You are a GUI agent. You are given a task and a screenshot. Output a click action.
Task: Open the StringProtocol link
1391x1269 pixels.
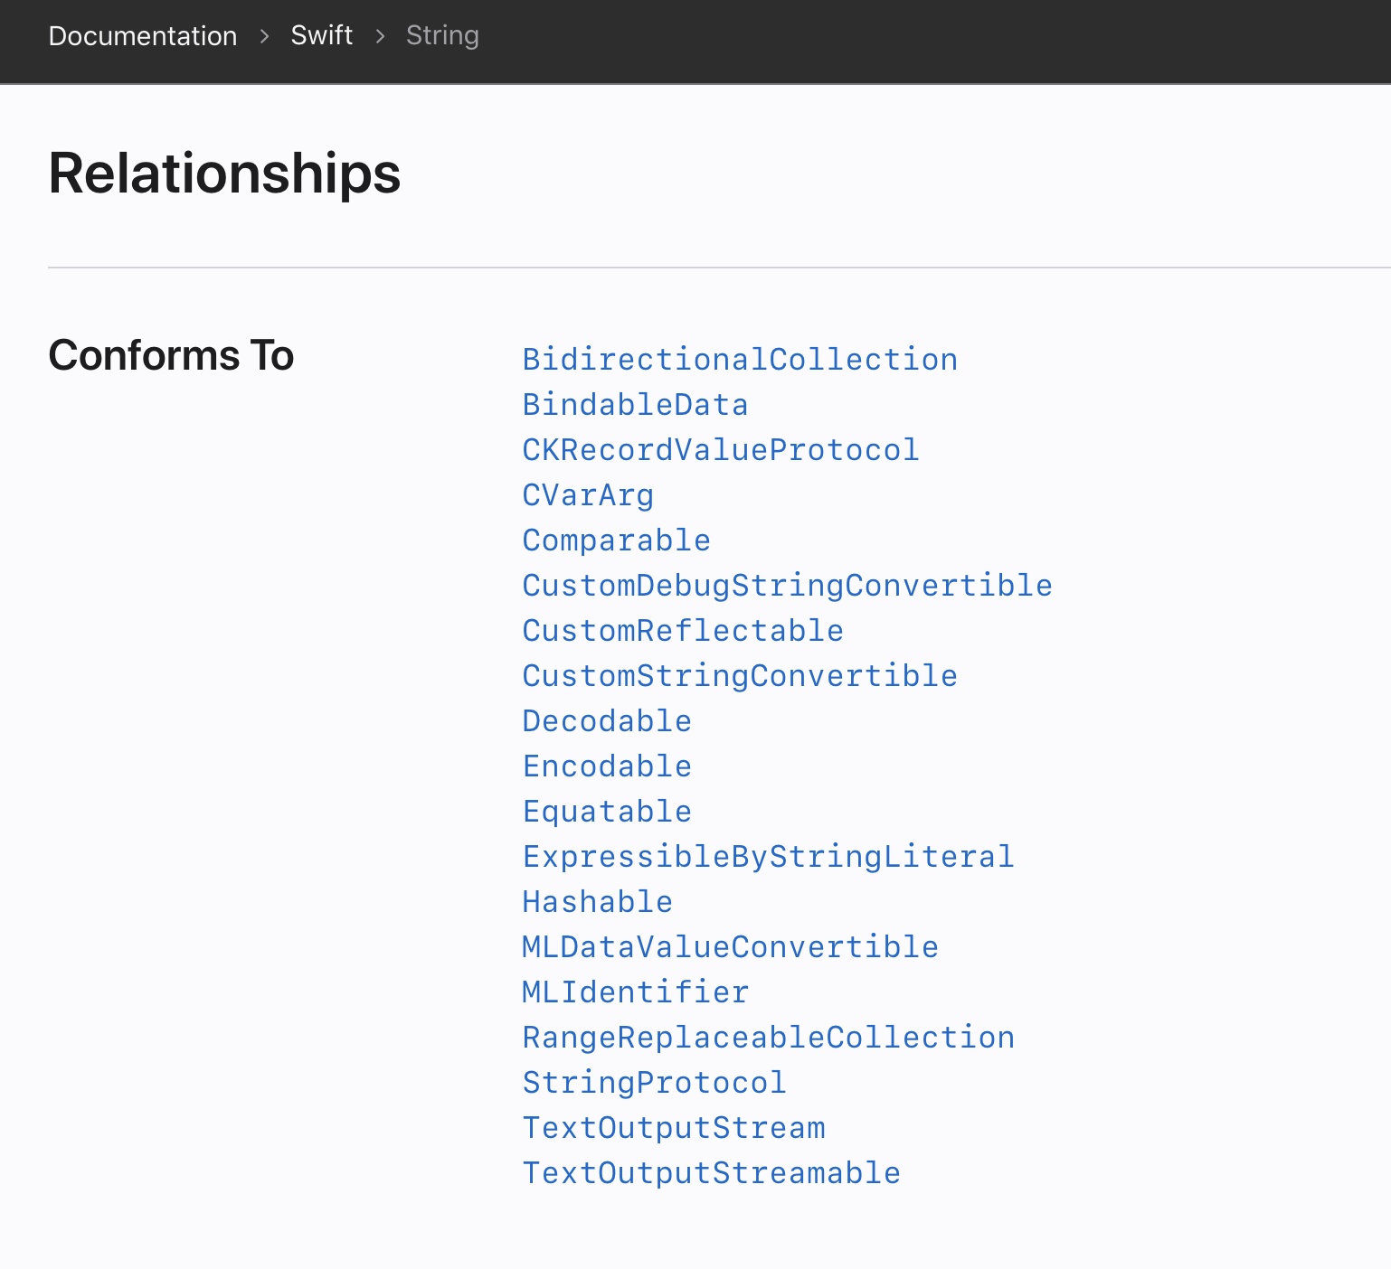(654, 1083)
